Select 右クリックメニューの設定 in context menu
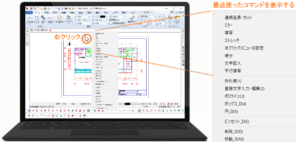This screenshot has height=142, width=298. (244, 48)
